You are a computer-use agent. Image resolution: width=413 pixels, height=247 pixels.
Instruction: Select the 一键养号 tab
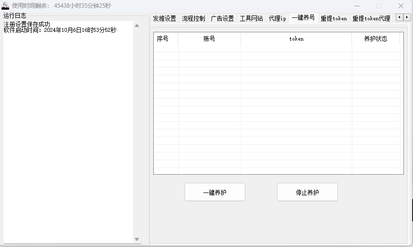click(x=303, y=17)
